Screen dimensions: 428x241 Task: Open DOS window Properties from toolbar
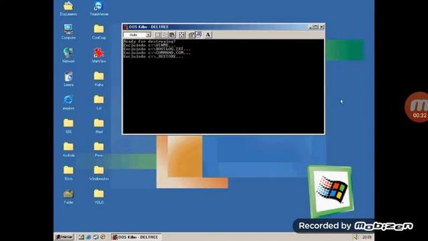coord(191,35)
